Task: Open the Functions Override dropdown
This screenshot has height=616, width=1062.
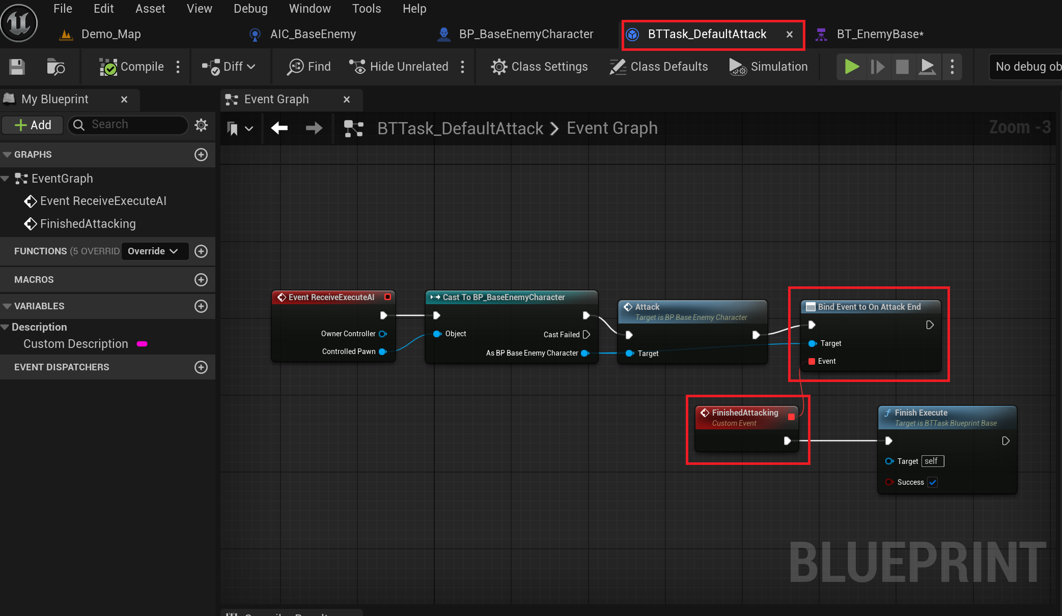Action: (153, 251)
